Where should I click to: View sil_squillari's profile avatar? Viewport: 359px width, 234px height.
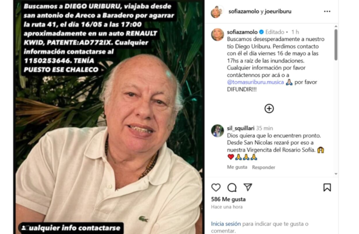click(217, 131)
